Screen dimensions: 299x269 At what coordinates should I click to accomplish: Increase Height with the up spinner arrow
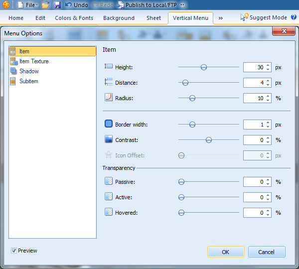coord(268,65)
